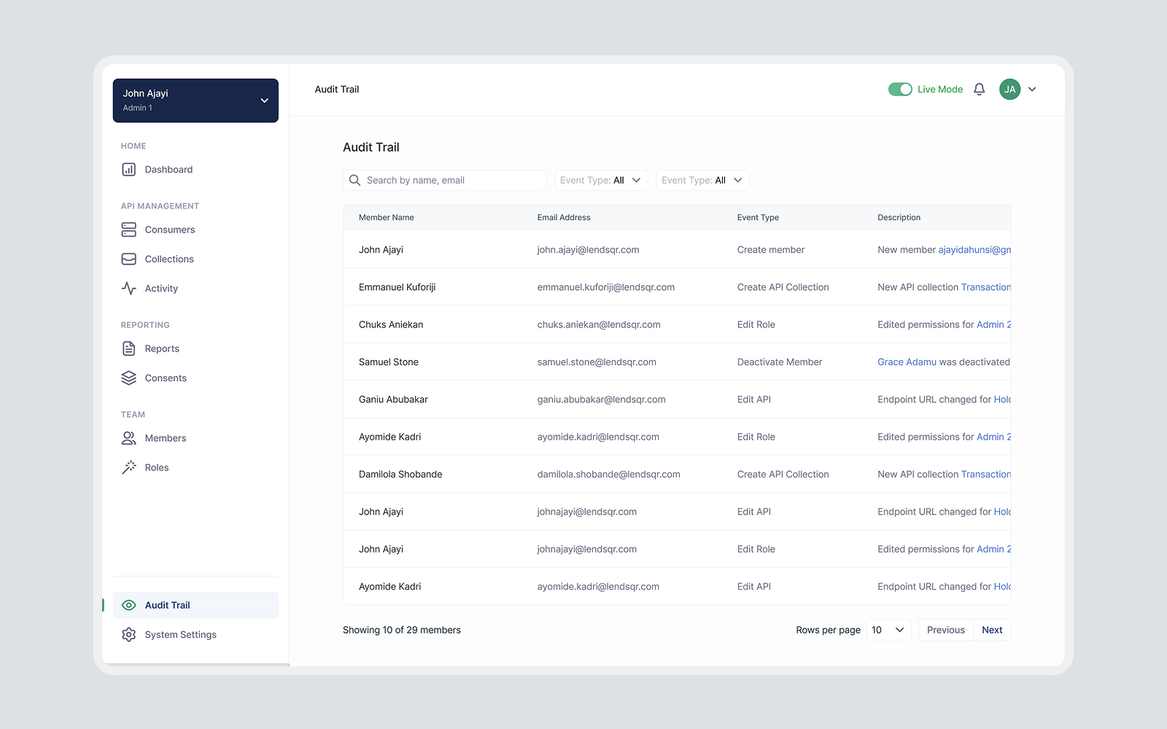This screenshot has width=1167, height=729.
Task: Open the Dashboard from the sidebar
Action: coord(168,169)
